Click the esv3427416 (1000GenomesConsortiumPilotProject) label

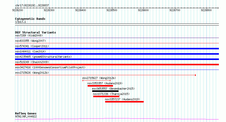point(50,67)
